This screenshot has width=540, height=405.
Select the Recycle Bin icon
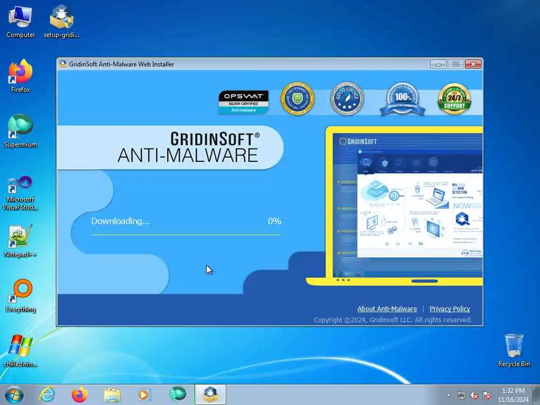[514, 350]
